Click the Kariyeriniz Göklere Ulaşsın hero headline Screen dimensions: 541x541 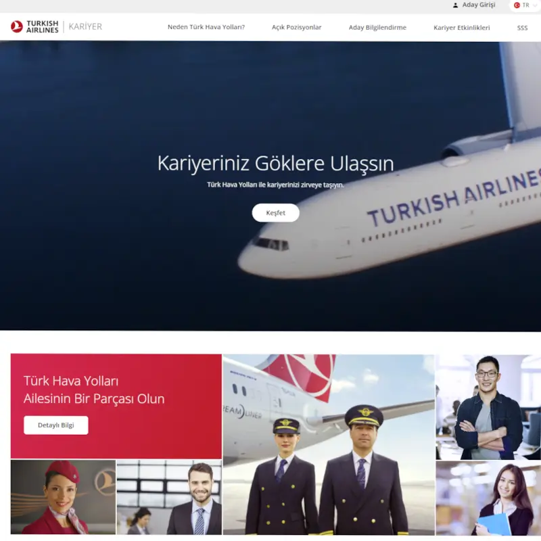coord(275,164)
